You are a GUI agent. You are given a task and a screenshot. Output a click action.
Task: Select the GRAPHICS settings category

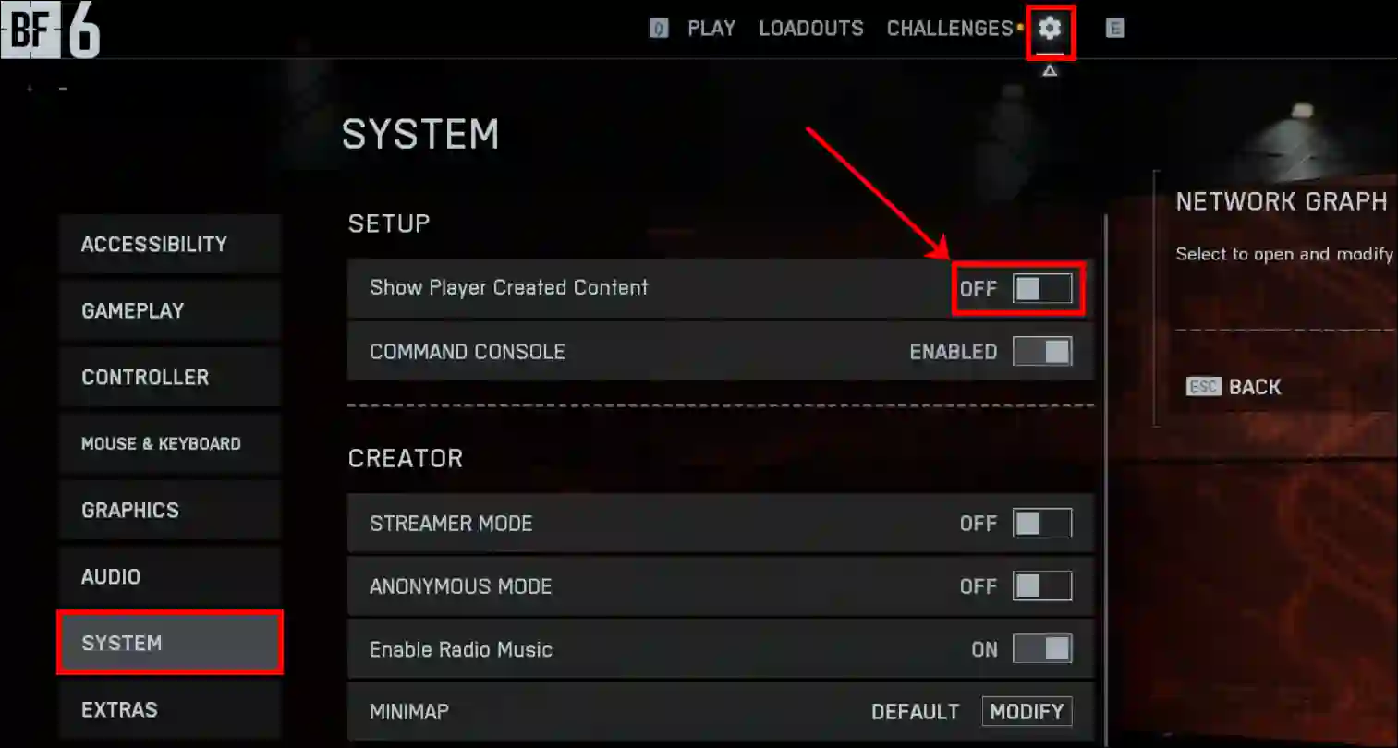point(169,510)
